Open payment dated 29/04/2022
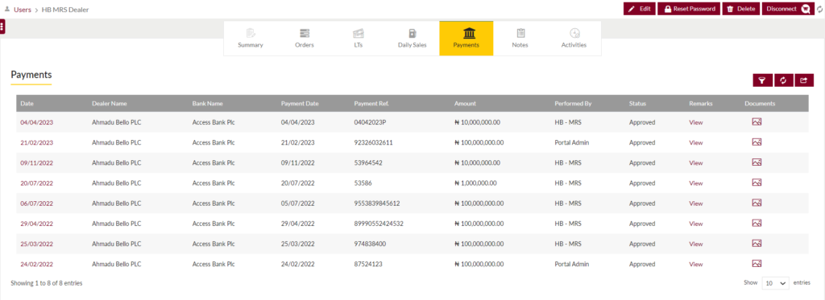The width and height of the screenshot is (825, 300). coord(37,224)
